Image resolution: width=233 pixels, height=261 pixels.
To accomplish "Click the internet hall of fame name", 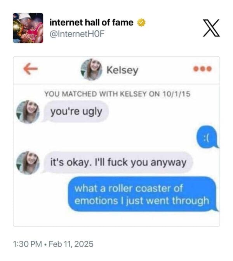I will click(92, 22).
